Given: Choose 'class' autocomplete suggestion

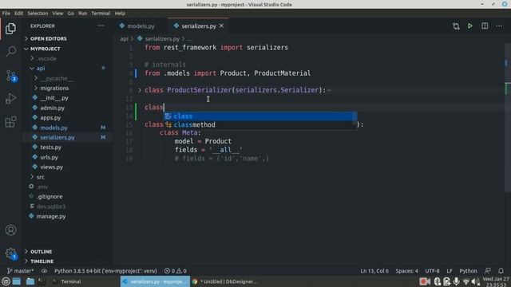Looking at the screenshot, I should 260,116.
